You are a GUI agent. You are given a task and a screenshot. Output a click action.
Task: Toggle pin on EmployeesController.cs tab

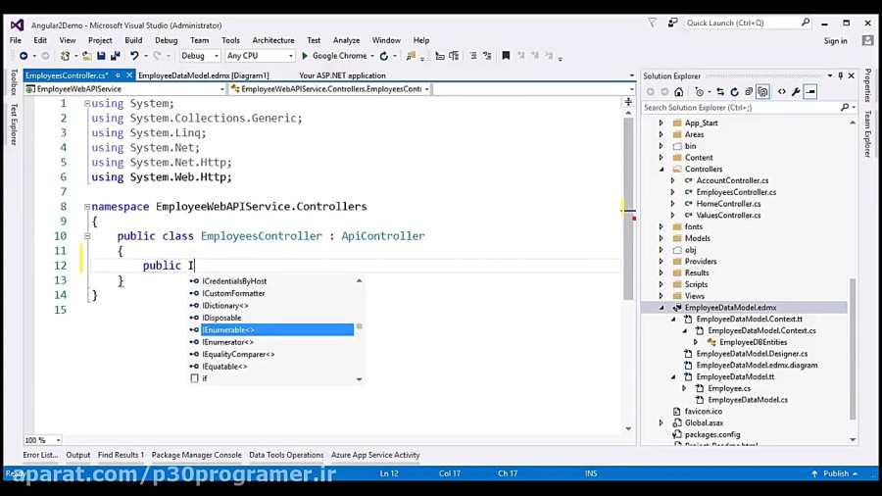(118, 75)
